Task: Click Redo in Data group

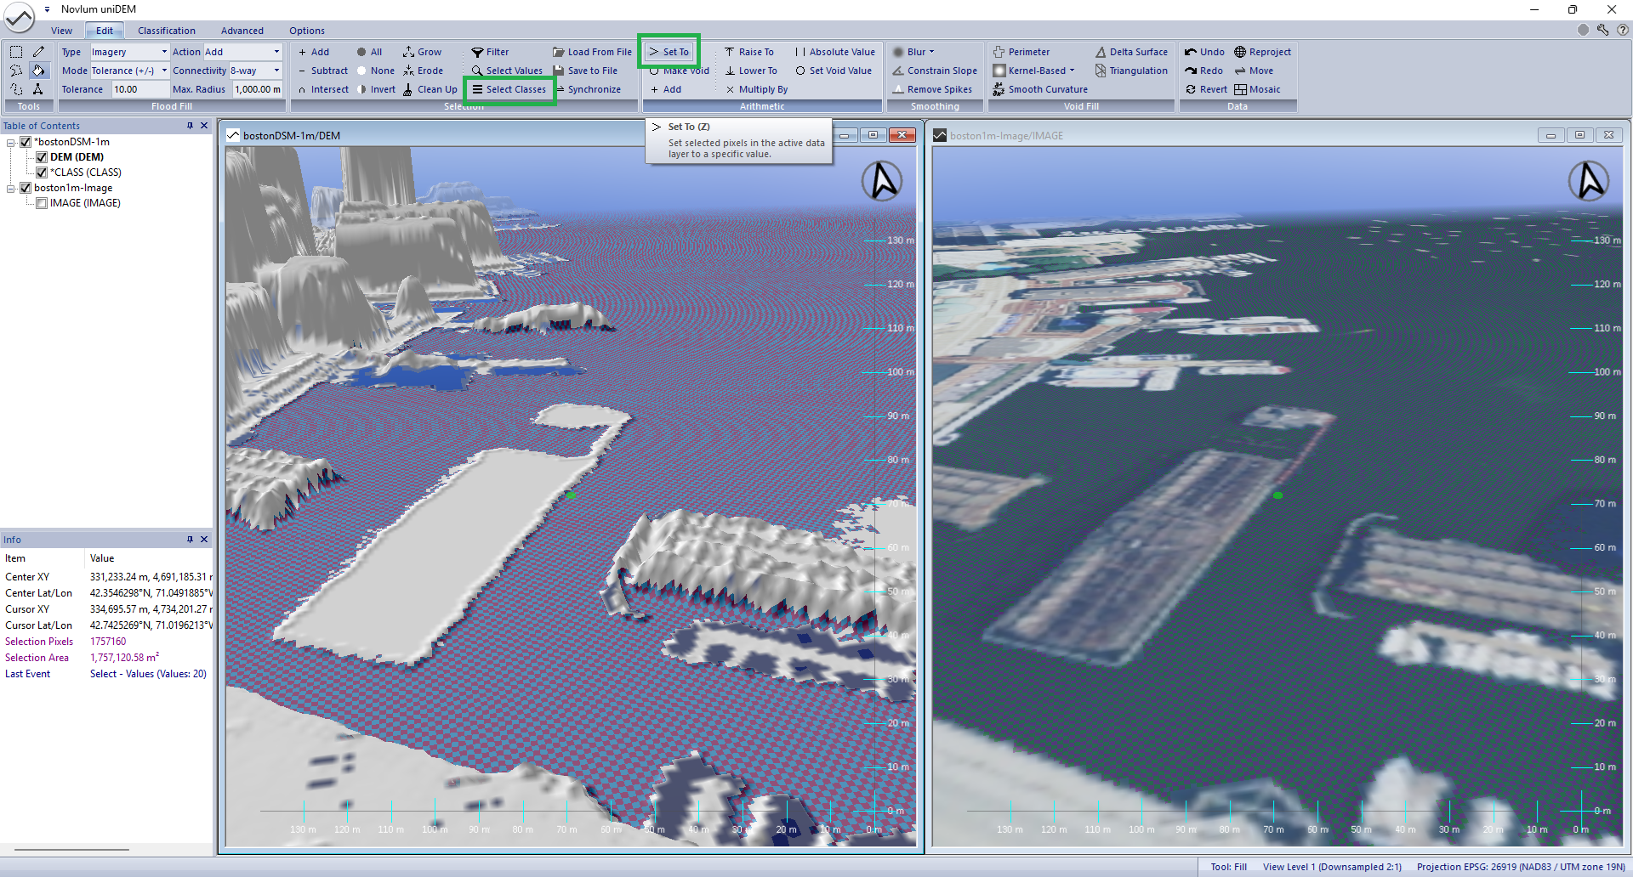Action: tap(1203, 71)
